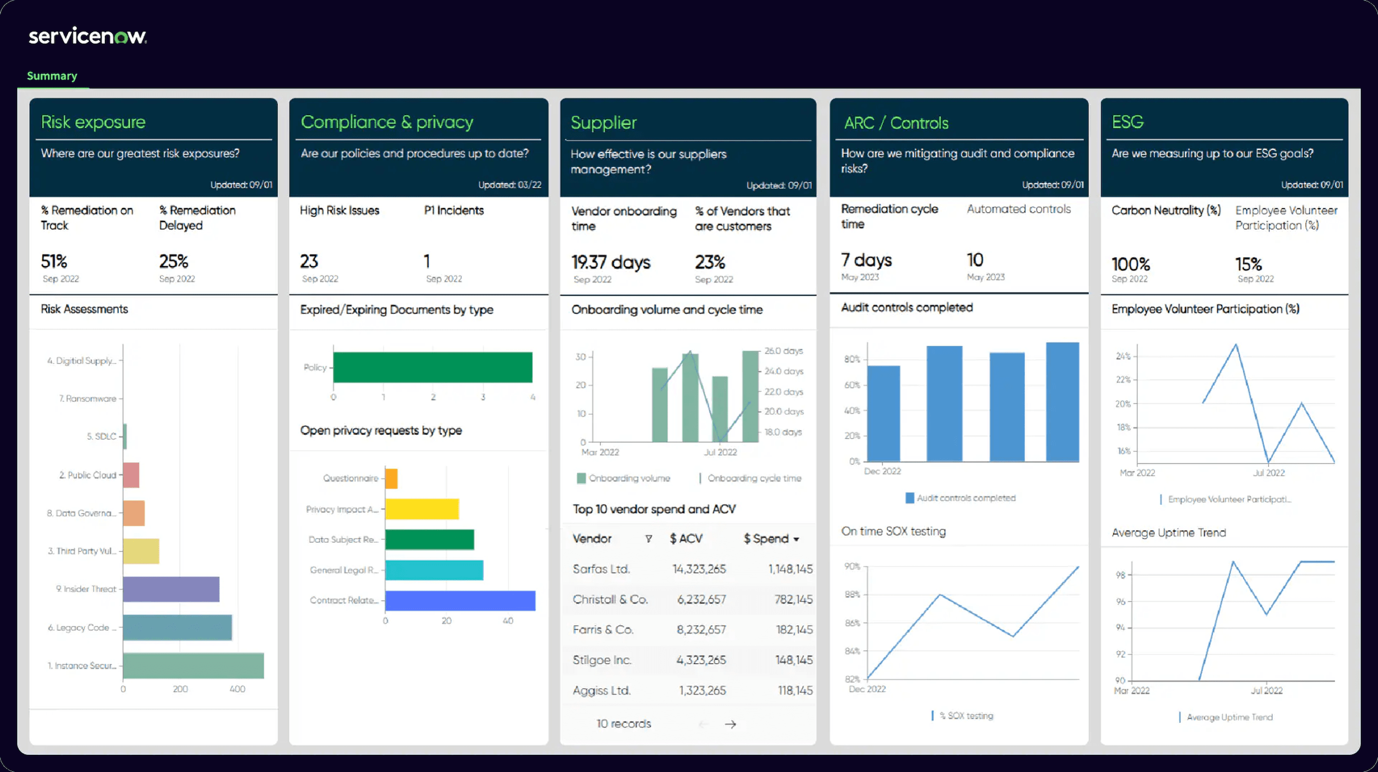Screen dimensions: 1378x772
Task: Click the Vendor column header
Action: click(x=593, y=539)
